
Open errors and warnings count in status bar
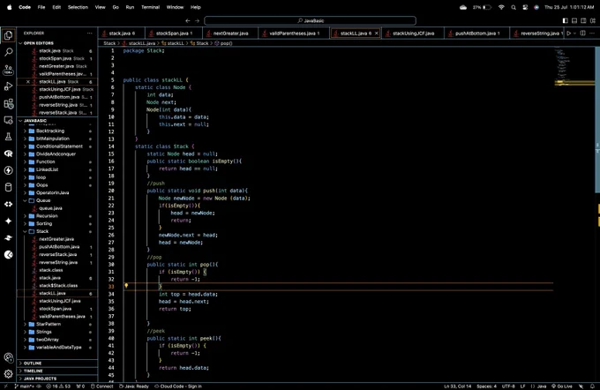pyautogui.click(x=58, y=386)
